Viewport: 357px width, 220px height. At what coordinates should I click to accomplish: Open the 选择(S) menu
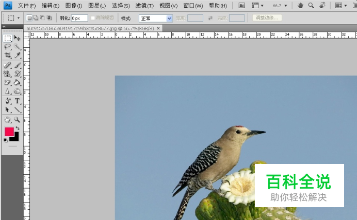click(121, 6)
